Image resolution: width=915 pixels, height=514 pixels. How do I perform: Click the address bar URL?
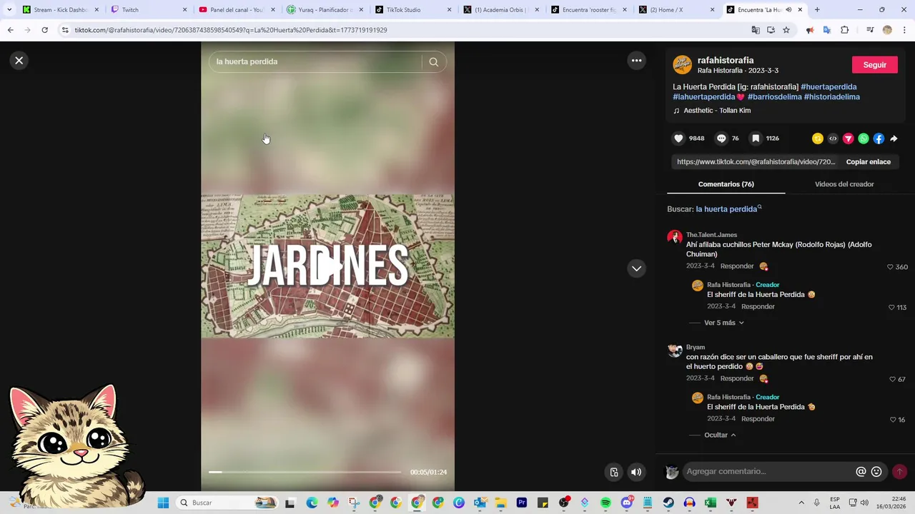231,30
